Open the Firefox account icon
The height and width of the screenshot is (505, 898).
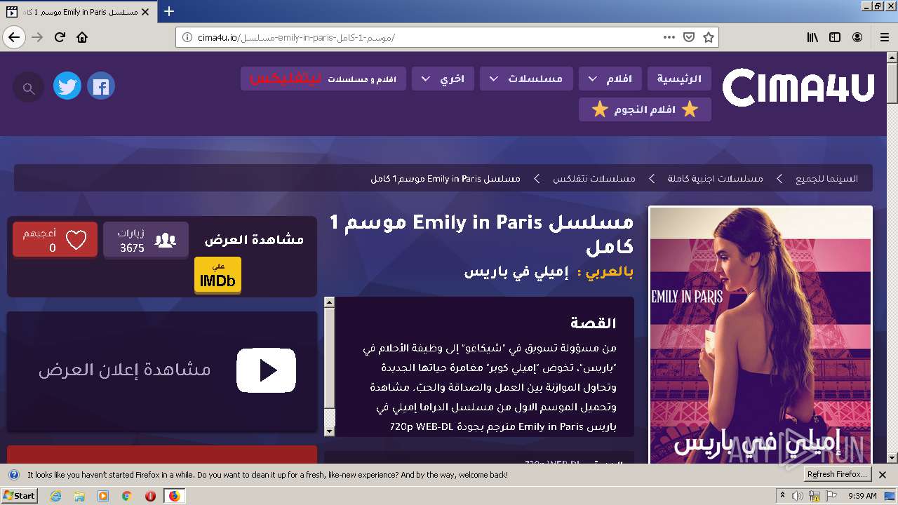(x=857, y=37)
